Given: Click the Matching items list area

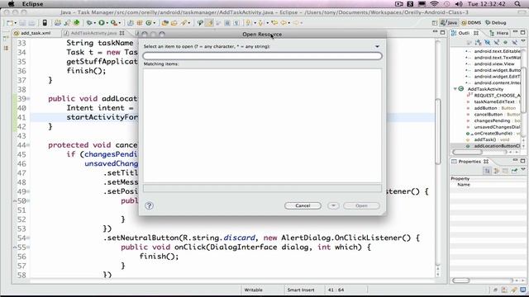Looking at the screenshot, I should click(x=262, y=125).
